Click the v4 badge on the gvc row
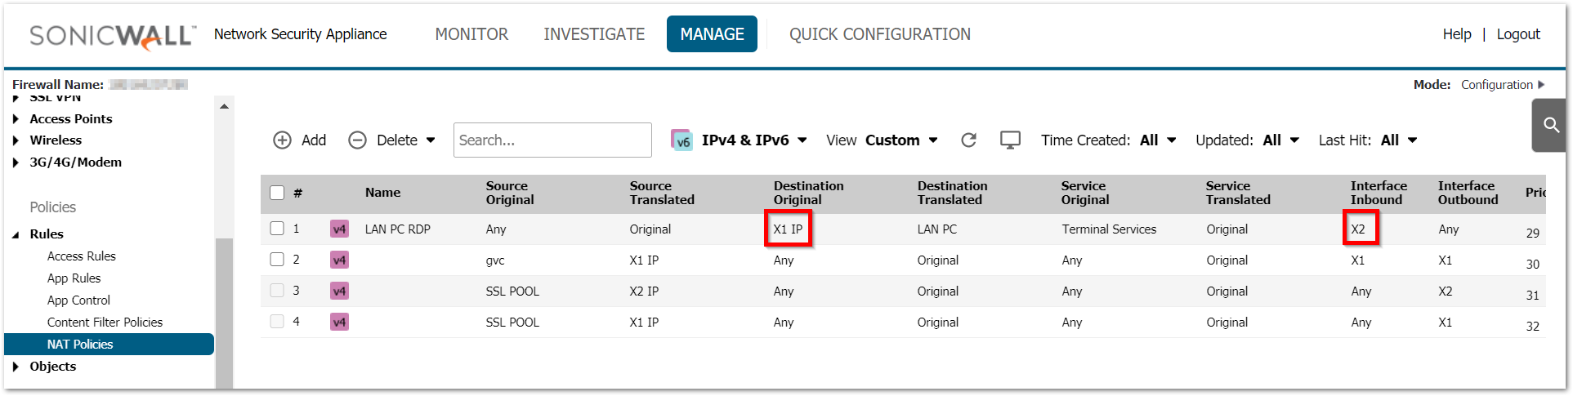1573x396 pixels. (339, 260)
